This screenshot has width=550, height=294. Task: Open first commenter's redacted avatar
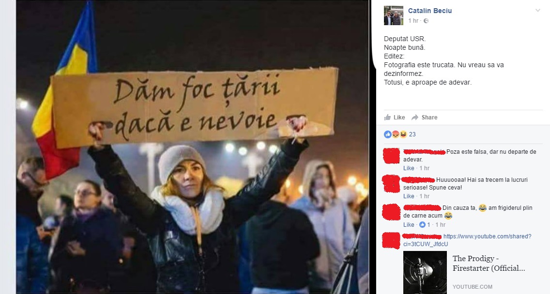click(391, 156)
